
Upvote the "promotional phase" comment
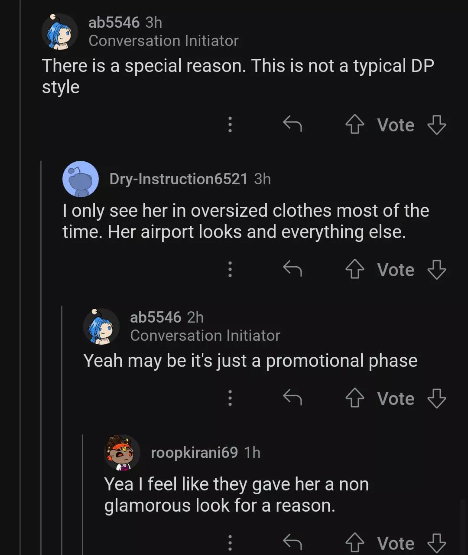click(x=354, y=398)
